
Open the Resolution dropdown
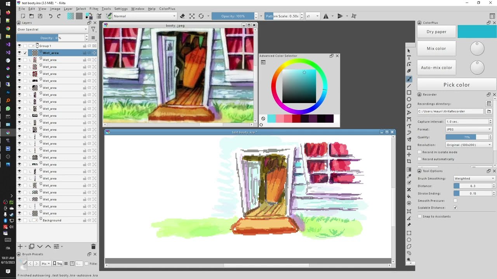click(x=469, y=145)
